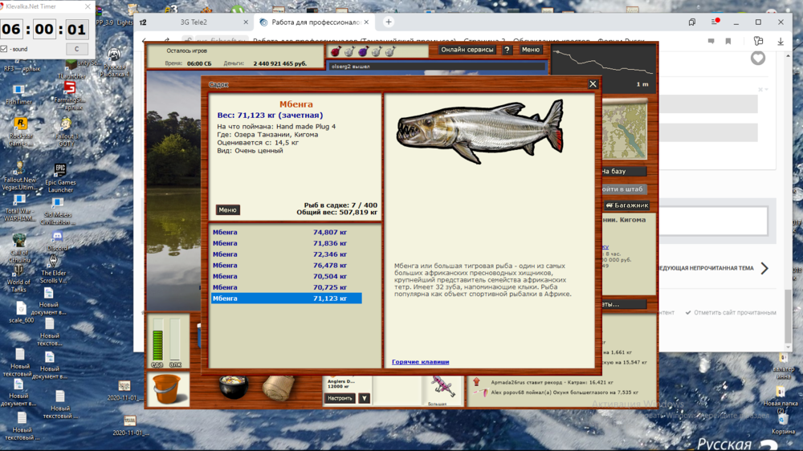Select the first red potion icon
Screen dimensions: 803x451
pos(336,51)
